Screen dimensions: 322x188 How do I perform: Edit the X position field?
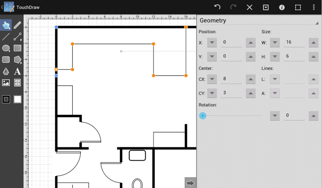(x=231, y=43)
